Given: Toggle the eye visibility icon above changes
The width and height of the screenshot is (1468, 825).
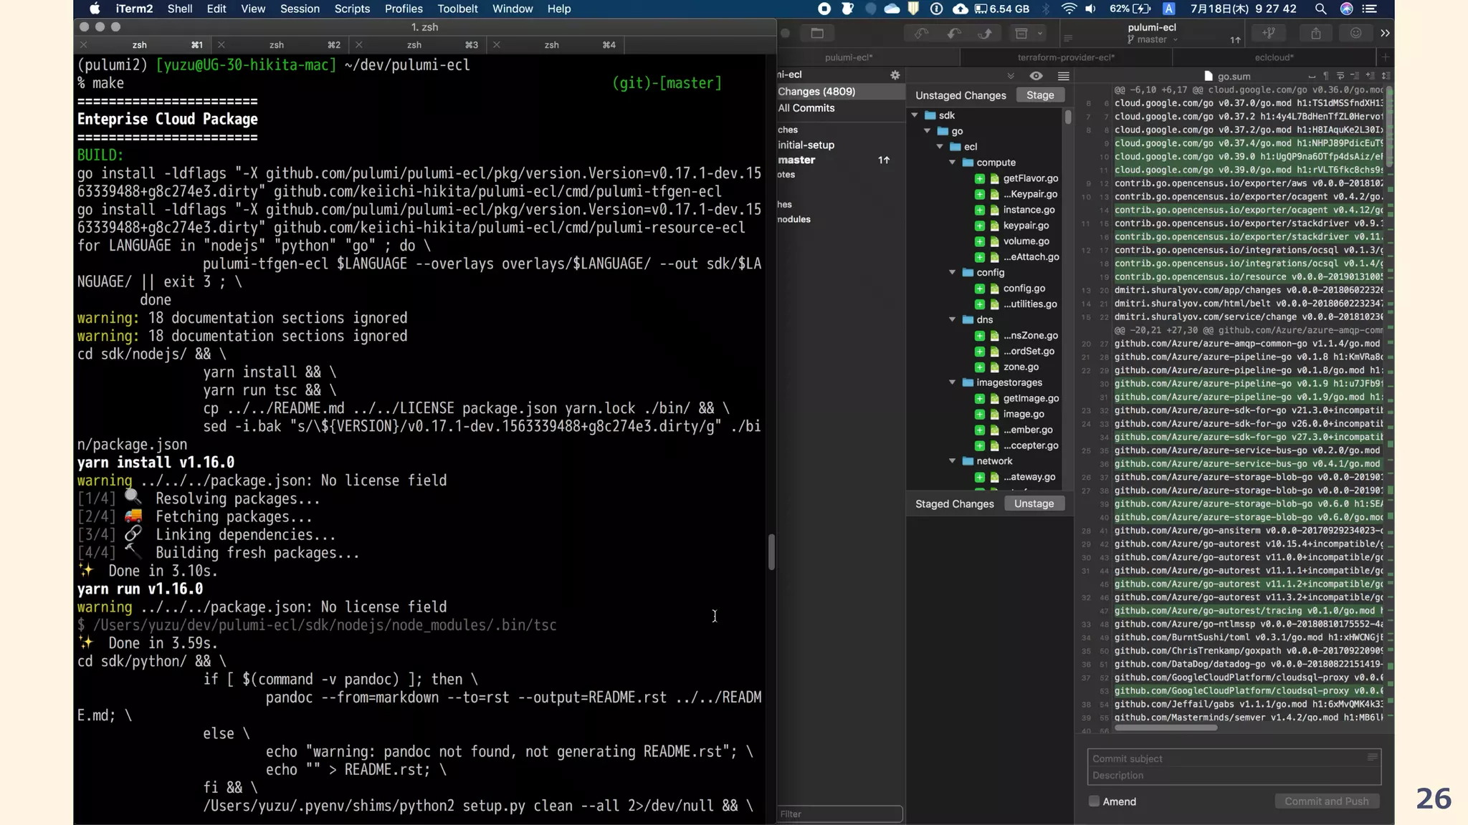Looking at the screenshot, I should pyautogui.click(x=1036, y=76).
